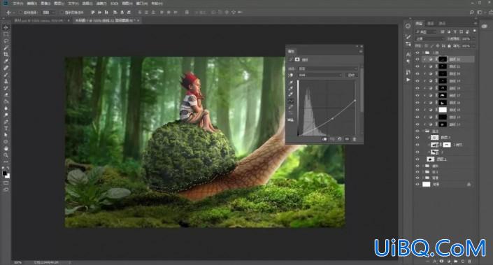Click the Properties panel vertical scrollbar
Viewport: 493px width, 265px height.
[x=362, y=89]
